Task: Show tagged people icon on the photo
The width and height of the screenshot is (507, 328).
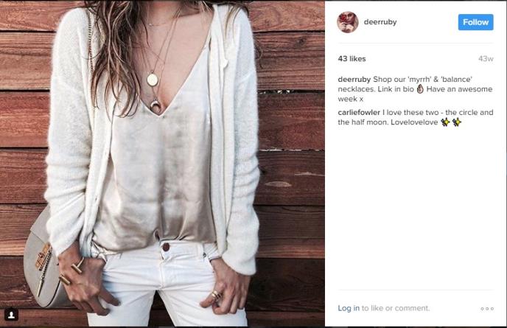Action: click(x=11, y=315)
